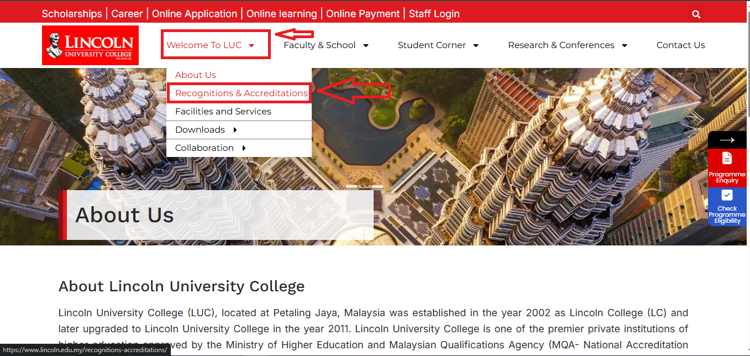Expand the Research & Conferences menu
Image resolution: width=750 pixels, height=356 pixels.
point(568,45)
